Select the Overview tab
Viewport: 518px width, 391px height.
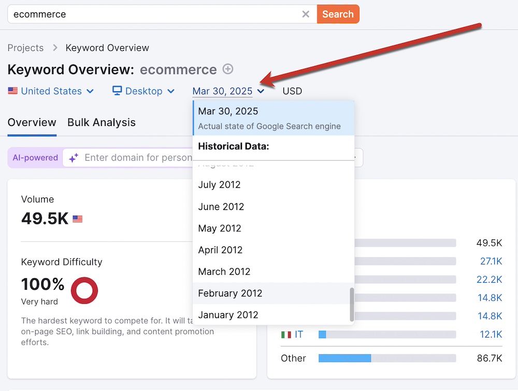coord(32,123)
